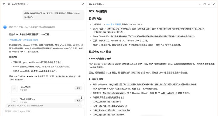Download the REA分析摘要.md file
Image resolution: width=218 pixels, height=116 pixels.
tap(200, 4)
